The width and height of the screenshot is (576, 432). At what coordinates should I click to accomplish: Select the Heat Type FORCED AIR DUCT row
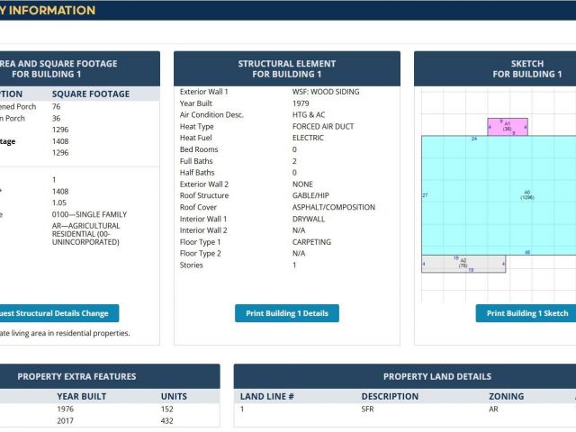click(x=286, y=127)
